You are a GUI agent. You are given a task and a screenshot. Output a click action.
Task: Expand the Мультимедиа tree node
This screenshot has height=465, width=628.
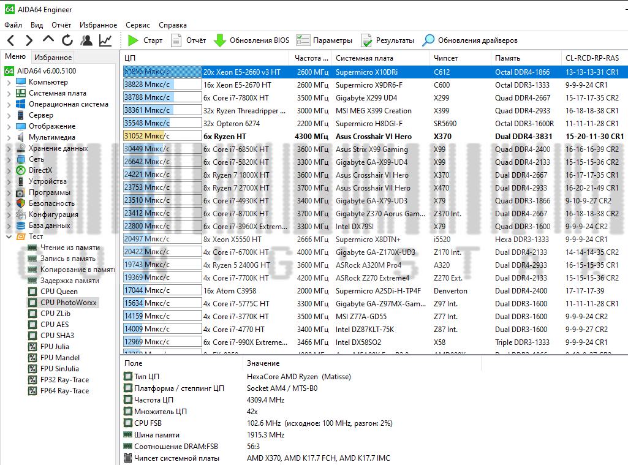[9, 138]
